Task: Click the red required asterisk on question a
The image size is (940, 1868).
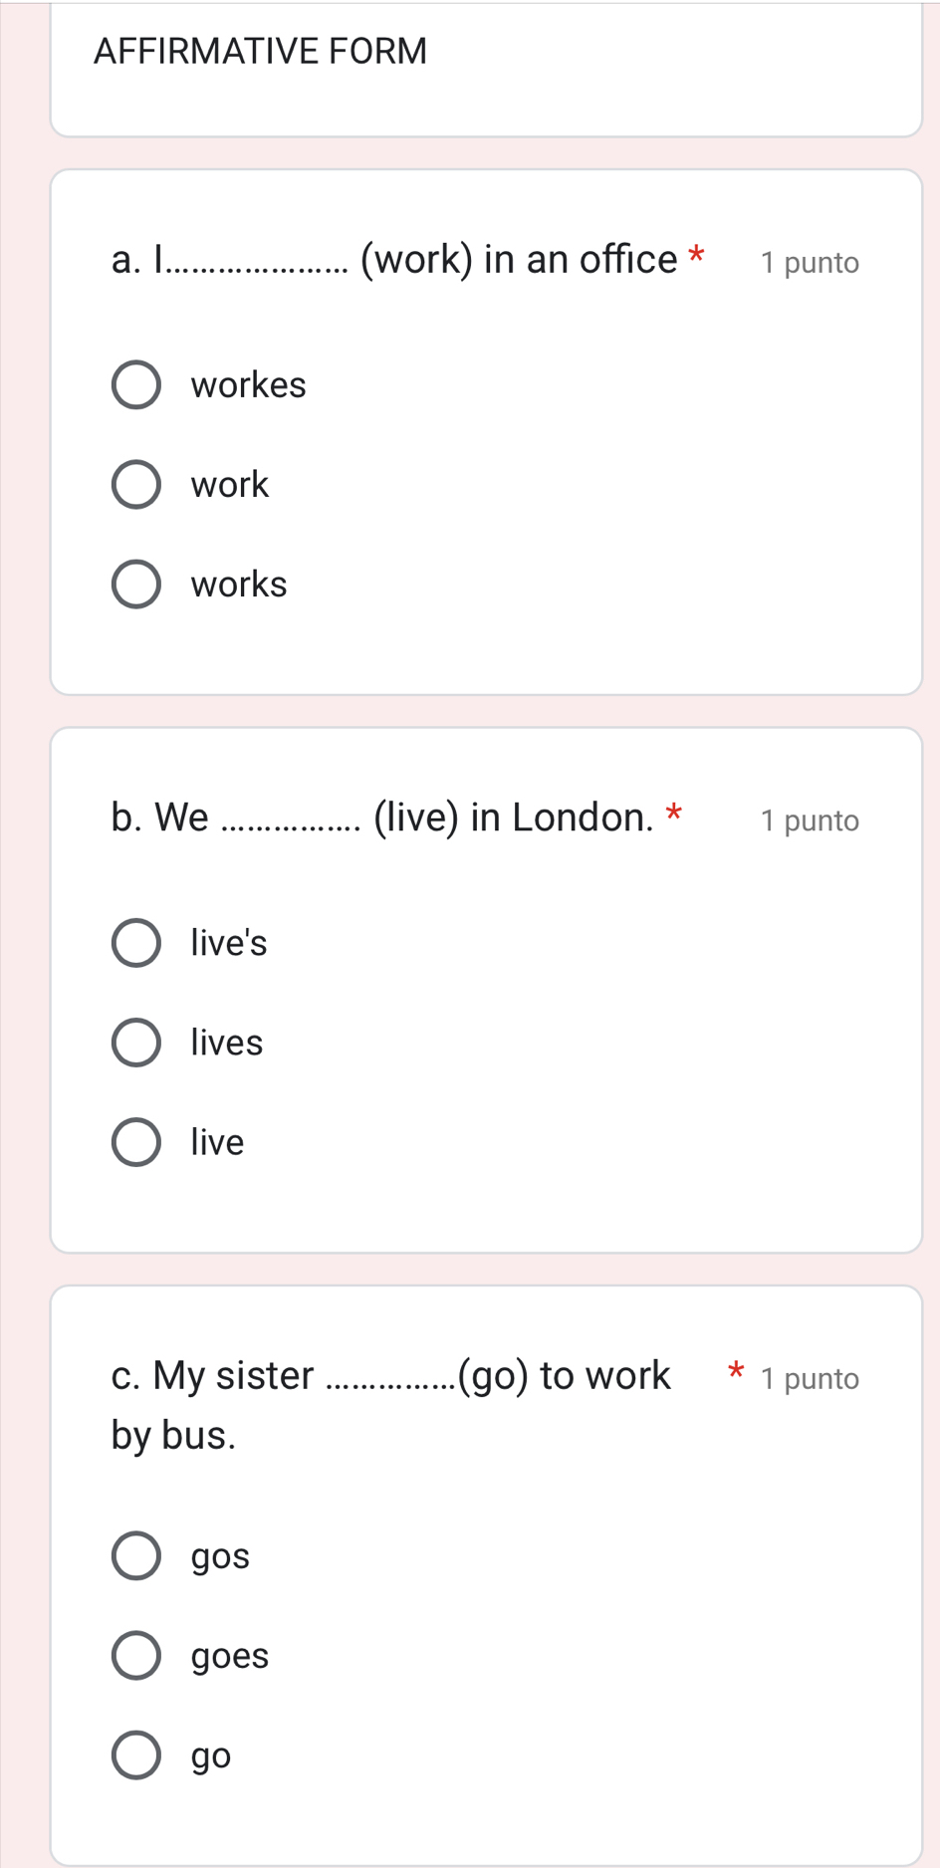Action: [x=697, y=255]
